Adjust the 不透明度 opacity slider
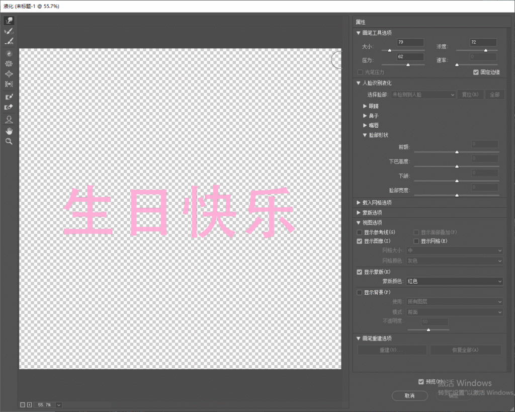Screen dimensions: 515x412 click(428, 329)
